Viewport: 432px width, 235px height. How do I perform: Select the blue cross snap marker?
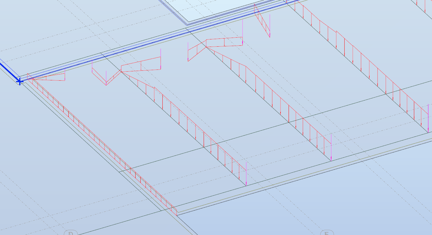(19, 81)
